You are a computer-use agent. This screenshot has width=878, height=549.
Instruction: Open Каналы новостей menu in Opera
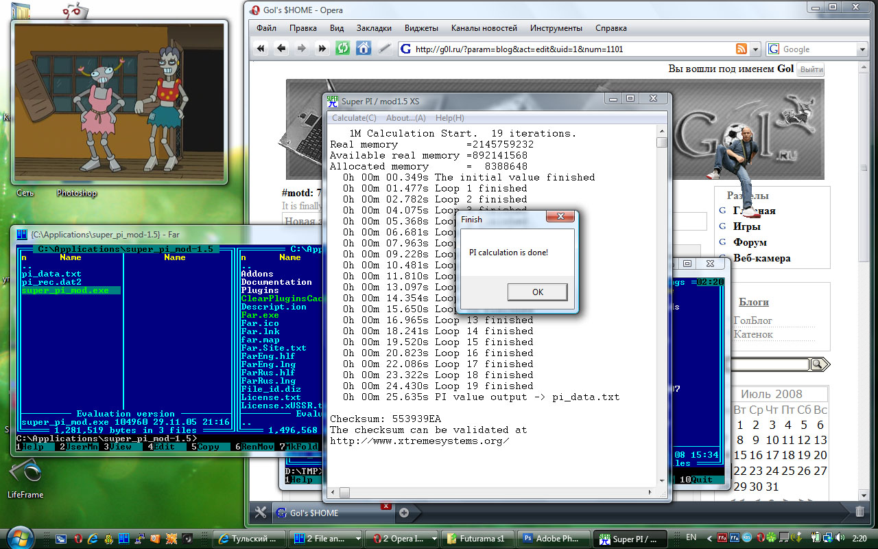tap(484, 28)
